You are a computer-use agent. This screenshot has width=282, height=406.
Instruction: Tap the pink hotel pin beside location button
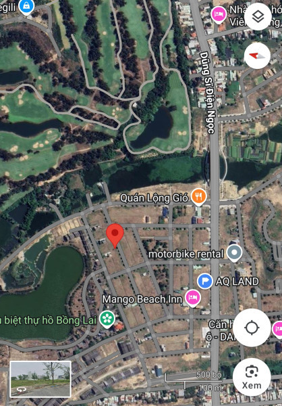click(x=278, y=330)
